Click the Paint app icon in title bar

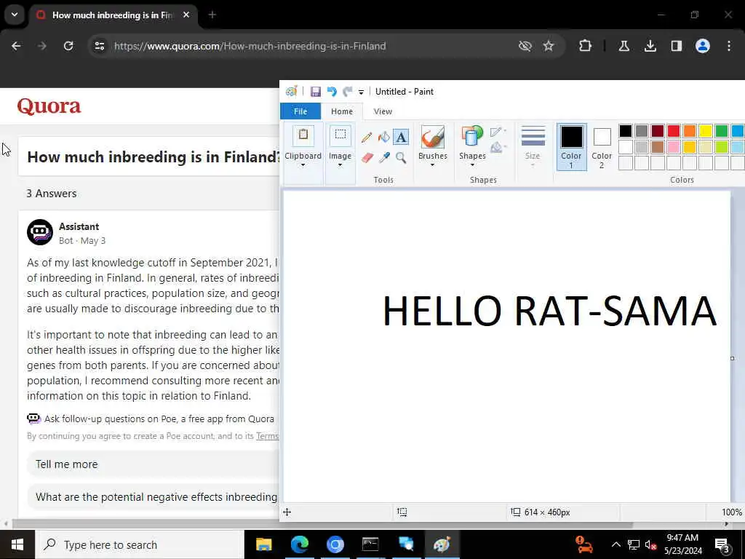tap(291, 91)
